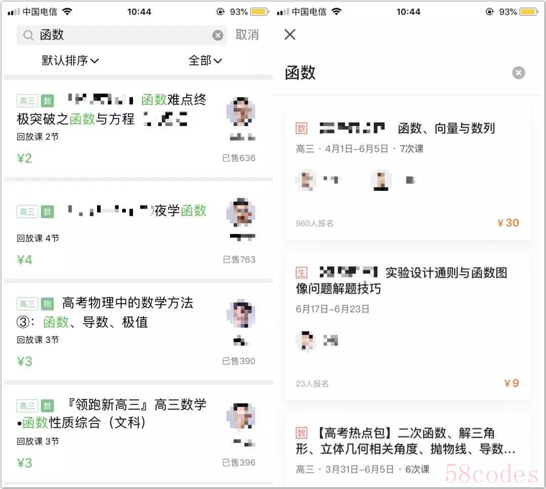The height and width of the screenshot is (489, 546).
Task: Tap the red 数 subject tag of 函数、向量与数列
Action: coord(301,129)
